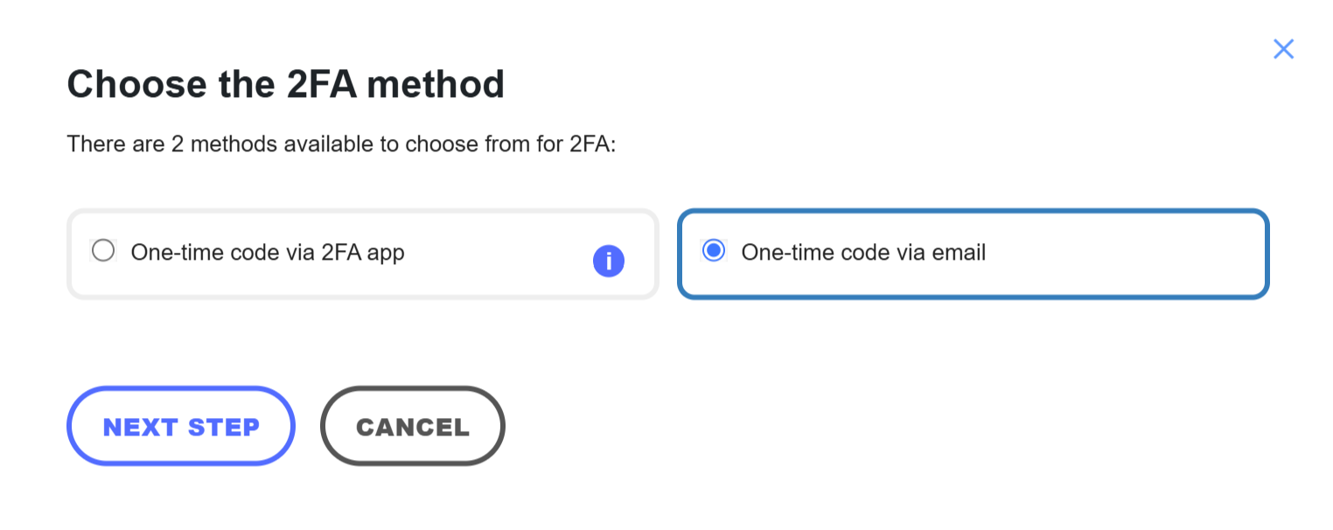Screen dimensions: 1333x530
Task: Click the filled blue radio dot
Action: [x=714, y=252]
